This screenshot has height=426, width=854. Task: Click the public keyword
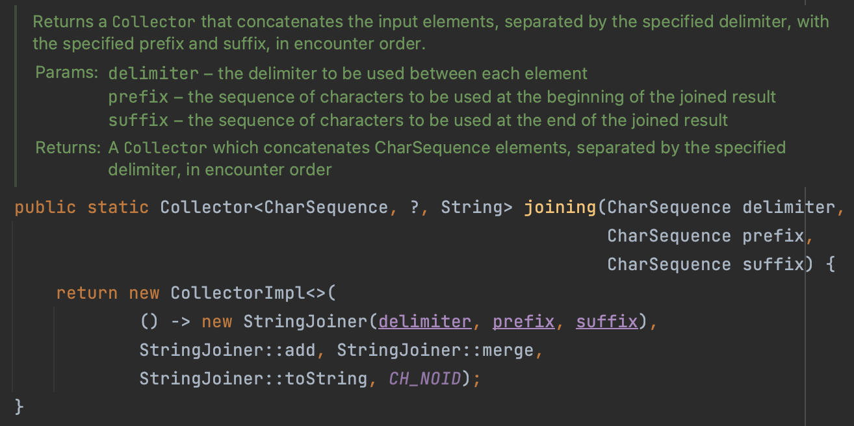pos(45,207)
